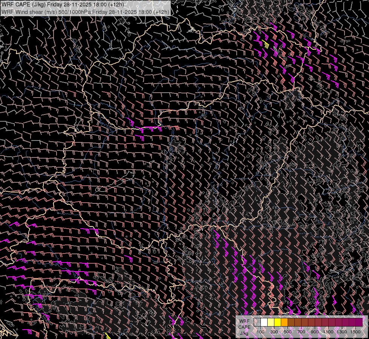
Task: Click the yellow wind barb near top right
Action: coord(265,44)
